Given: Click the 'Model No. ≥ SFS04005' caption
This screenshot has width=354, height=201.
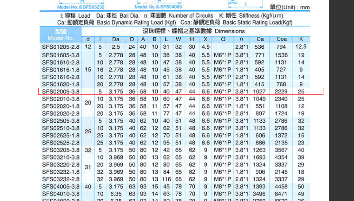Looking at the screenshot, I should (158, 7).
